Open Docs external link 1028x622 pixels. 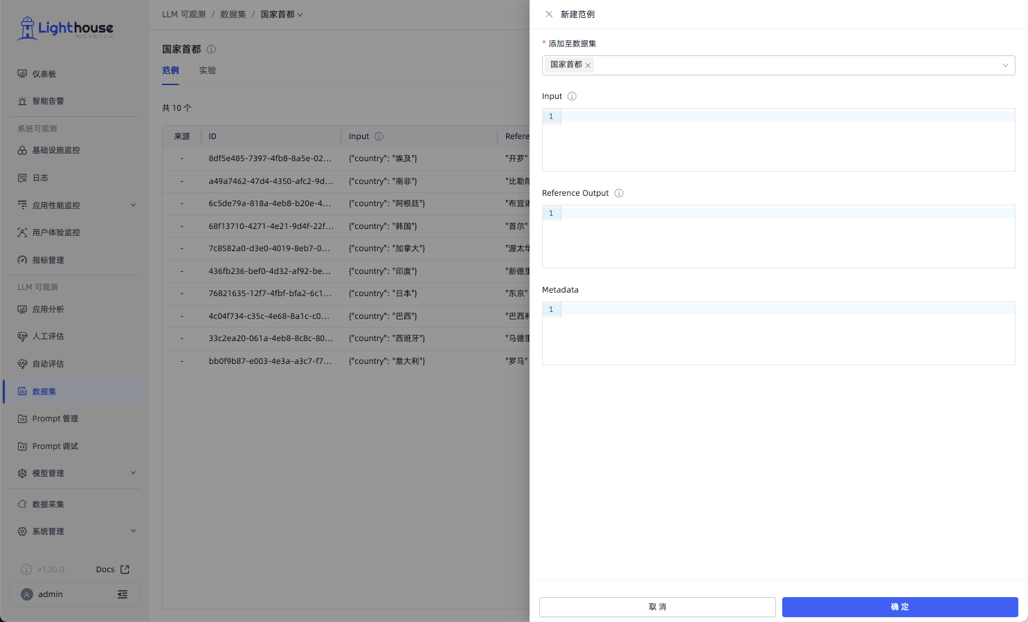click(x=113, y=569)
